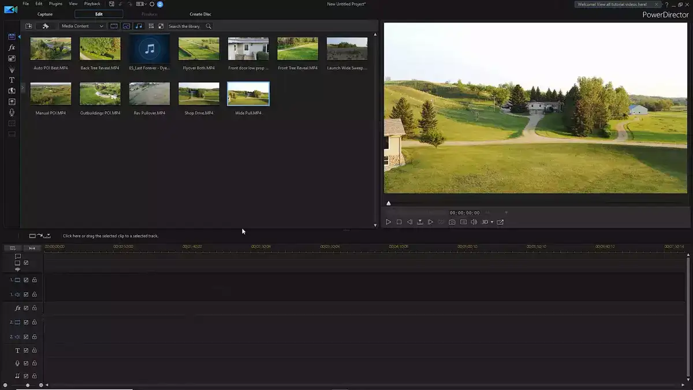Viewport: 693px width, 390px height.
Task: Open the Plugins menu
Action: coord(55,4)
